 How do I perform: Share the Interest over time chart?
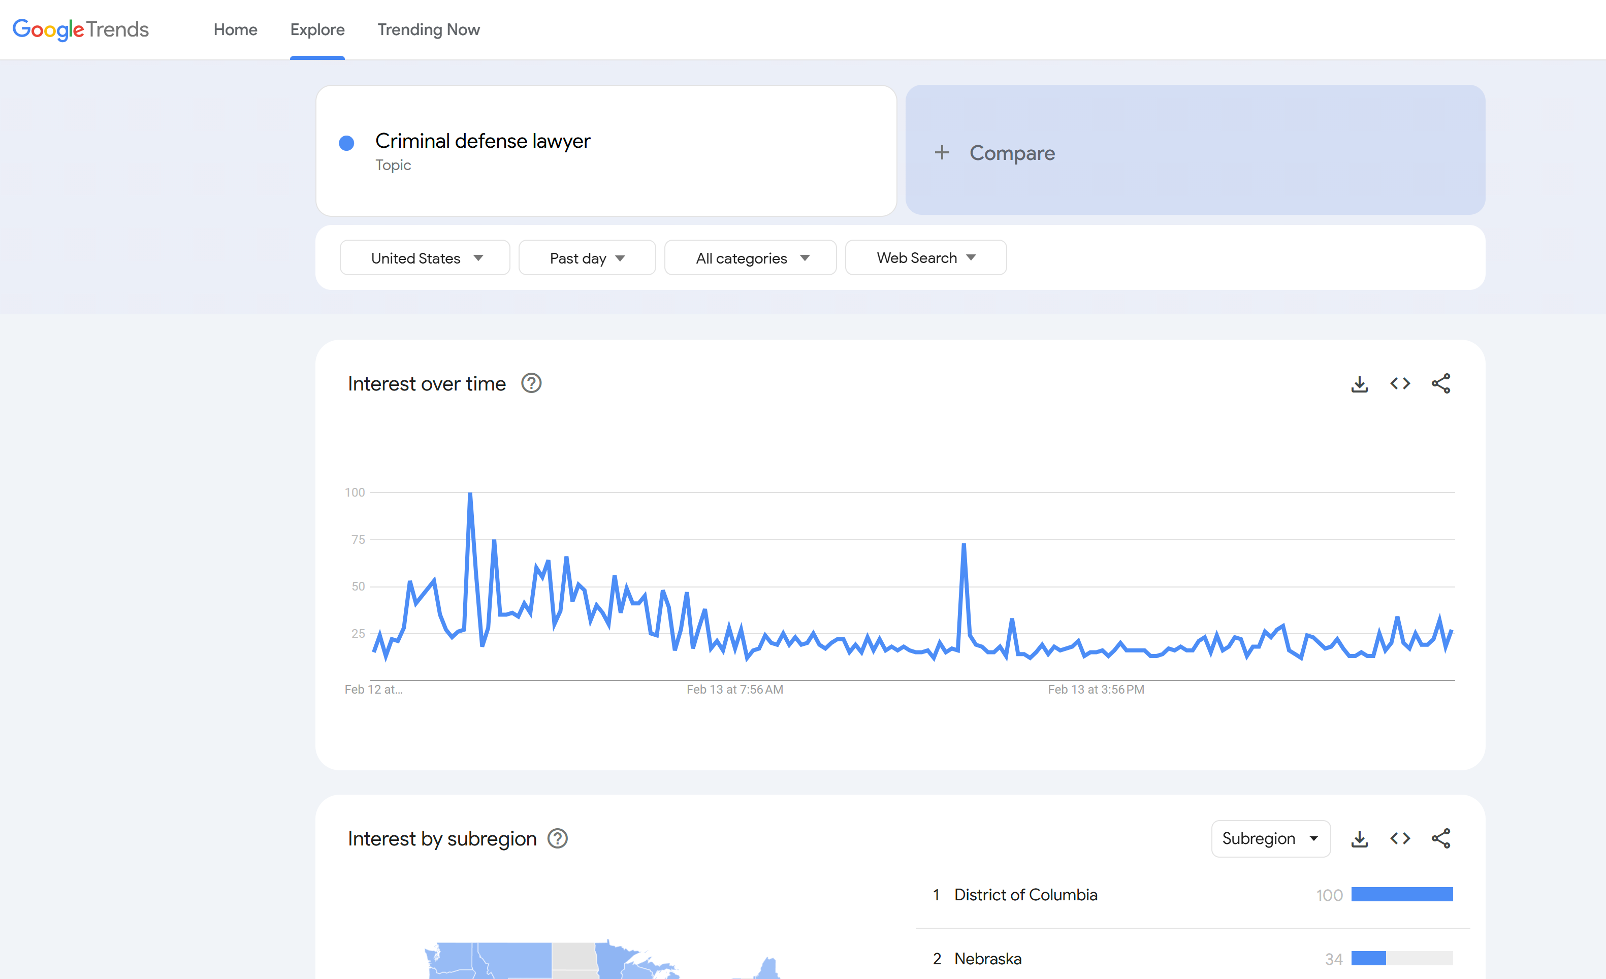click(1440, 384)
